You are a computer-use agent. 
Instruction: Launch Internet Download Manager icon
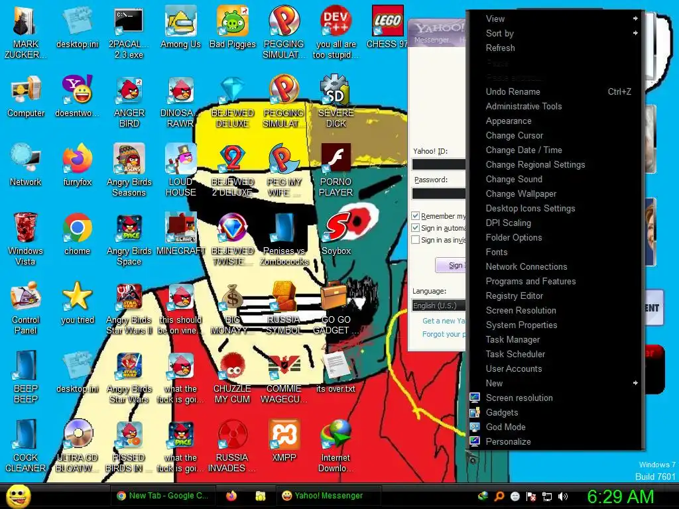(x=336, y=446)
